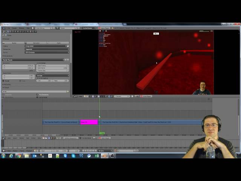
Task: Collapse the Dimensions panel header
Action: click(8, 56)
